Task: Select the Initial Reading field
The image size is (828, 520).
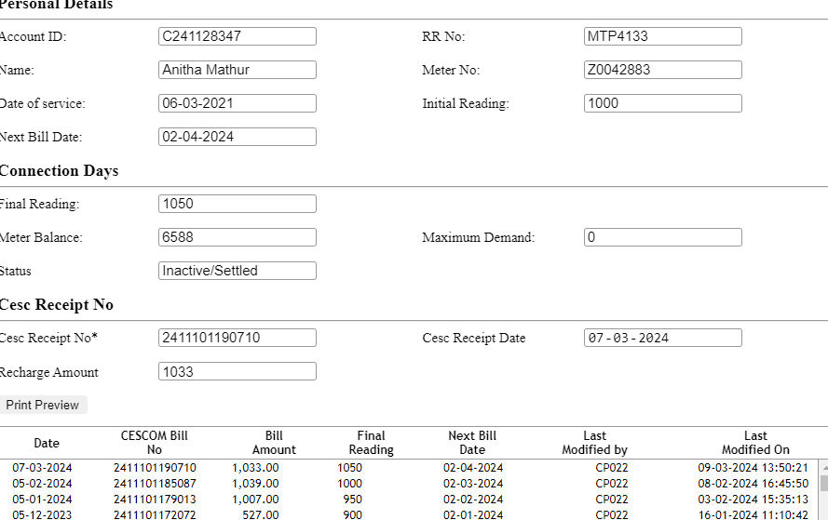Action: (x=663, y=103)
